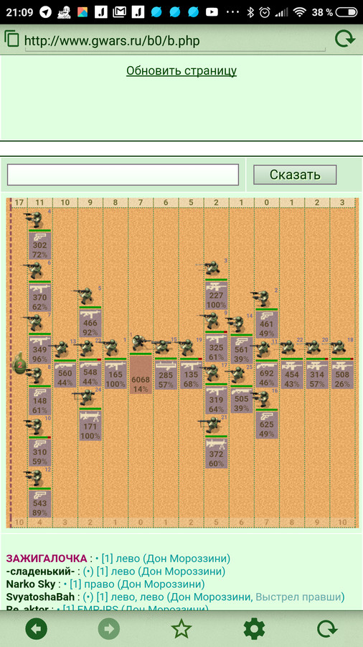
Task: Select soldier 5 with 466 health
Action: coord(86,296)
